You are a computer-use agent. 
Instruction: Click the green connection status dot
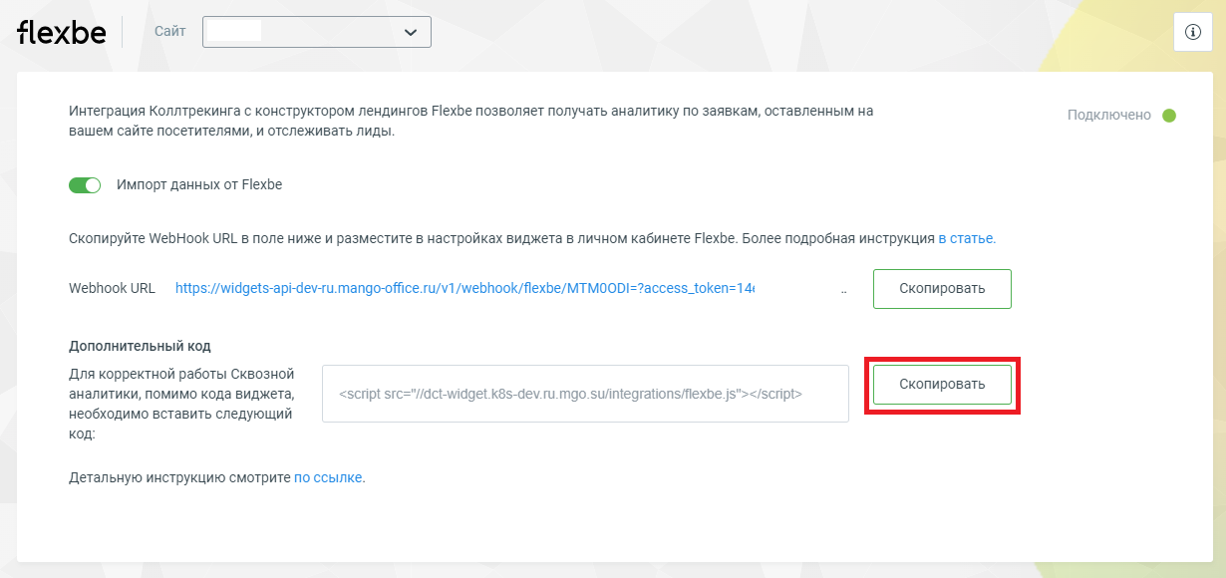click(x=1169, y=116)
